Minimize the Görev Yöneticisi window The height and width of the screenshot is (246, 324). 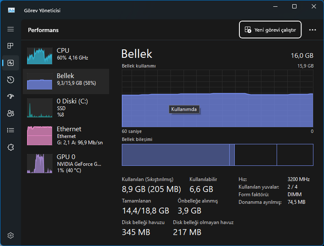[x=275, y=7]
